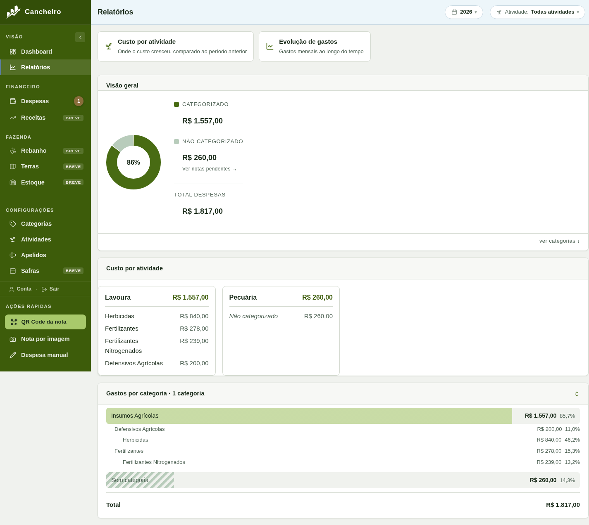Click the Não categorizado light legend swatch
This screenshot has height=525, width=589.
click(176, 142)
